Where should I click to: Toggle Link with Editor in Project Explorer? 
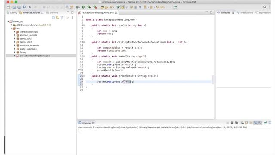[x=57, y=18]
